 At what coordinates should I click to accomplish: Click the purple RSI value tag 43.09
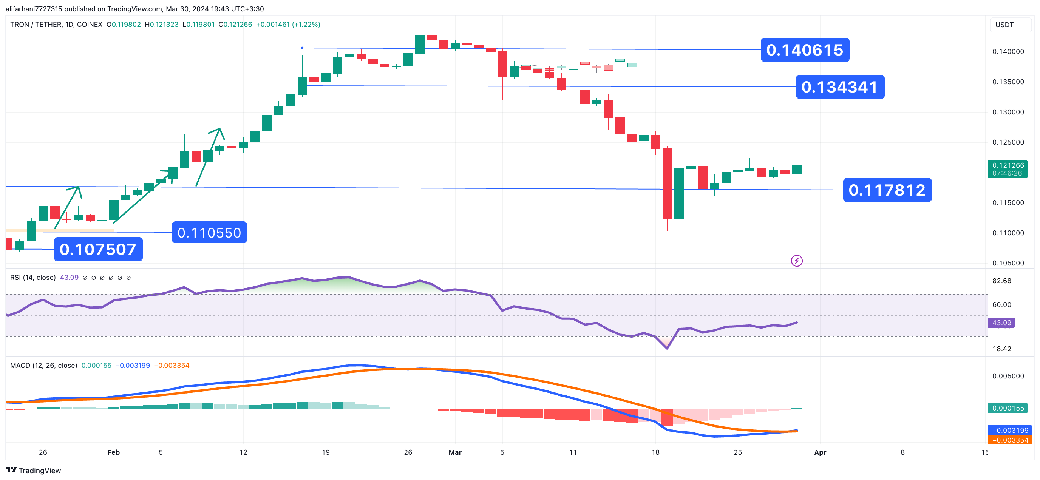tap(1001, 323)
